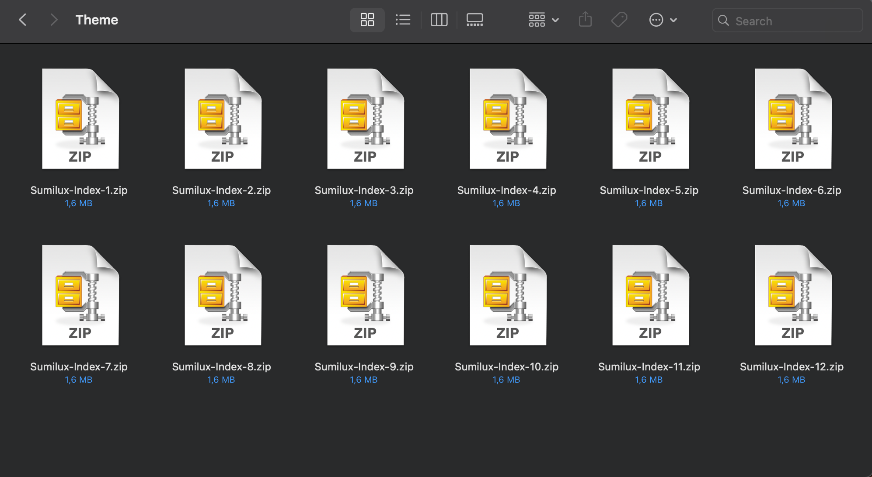Screen dimensions: 872x477
Task: Select the Sumilux-Index-5.zip file icon
Action: point(651,119)
